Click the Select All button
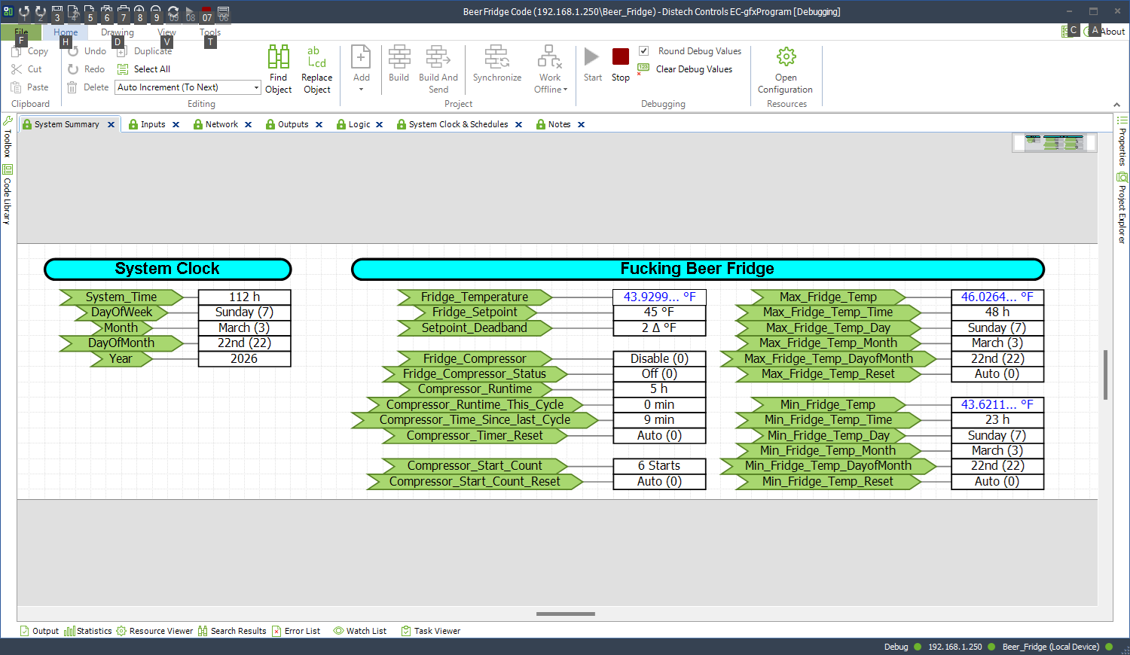The image size is (1130, 655). (x=151, y=69)
